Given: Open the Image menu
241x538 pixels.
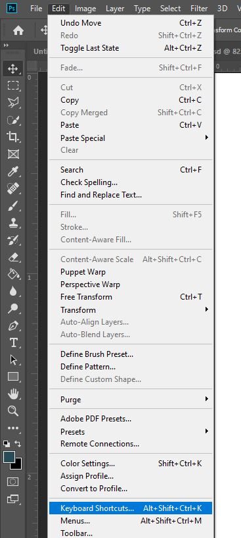Looking at the screenshot, I should [85, 9].
